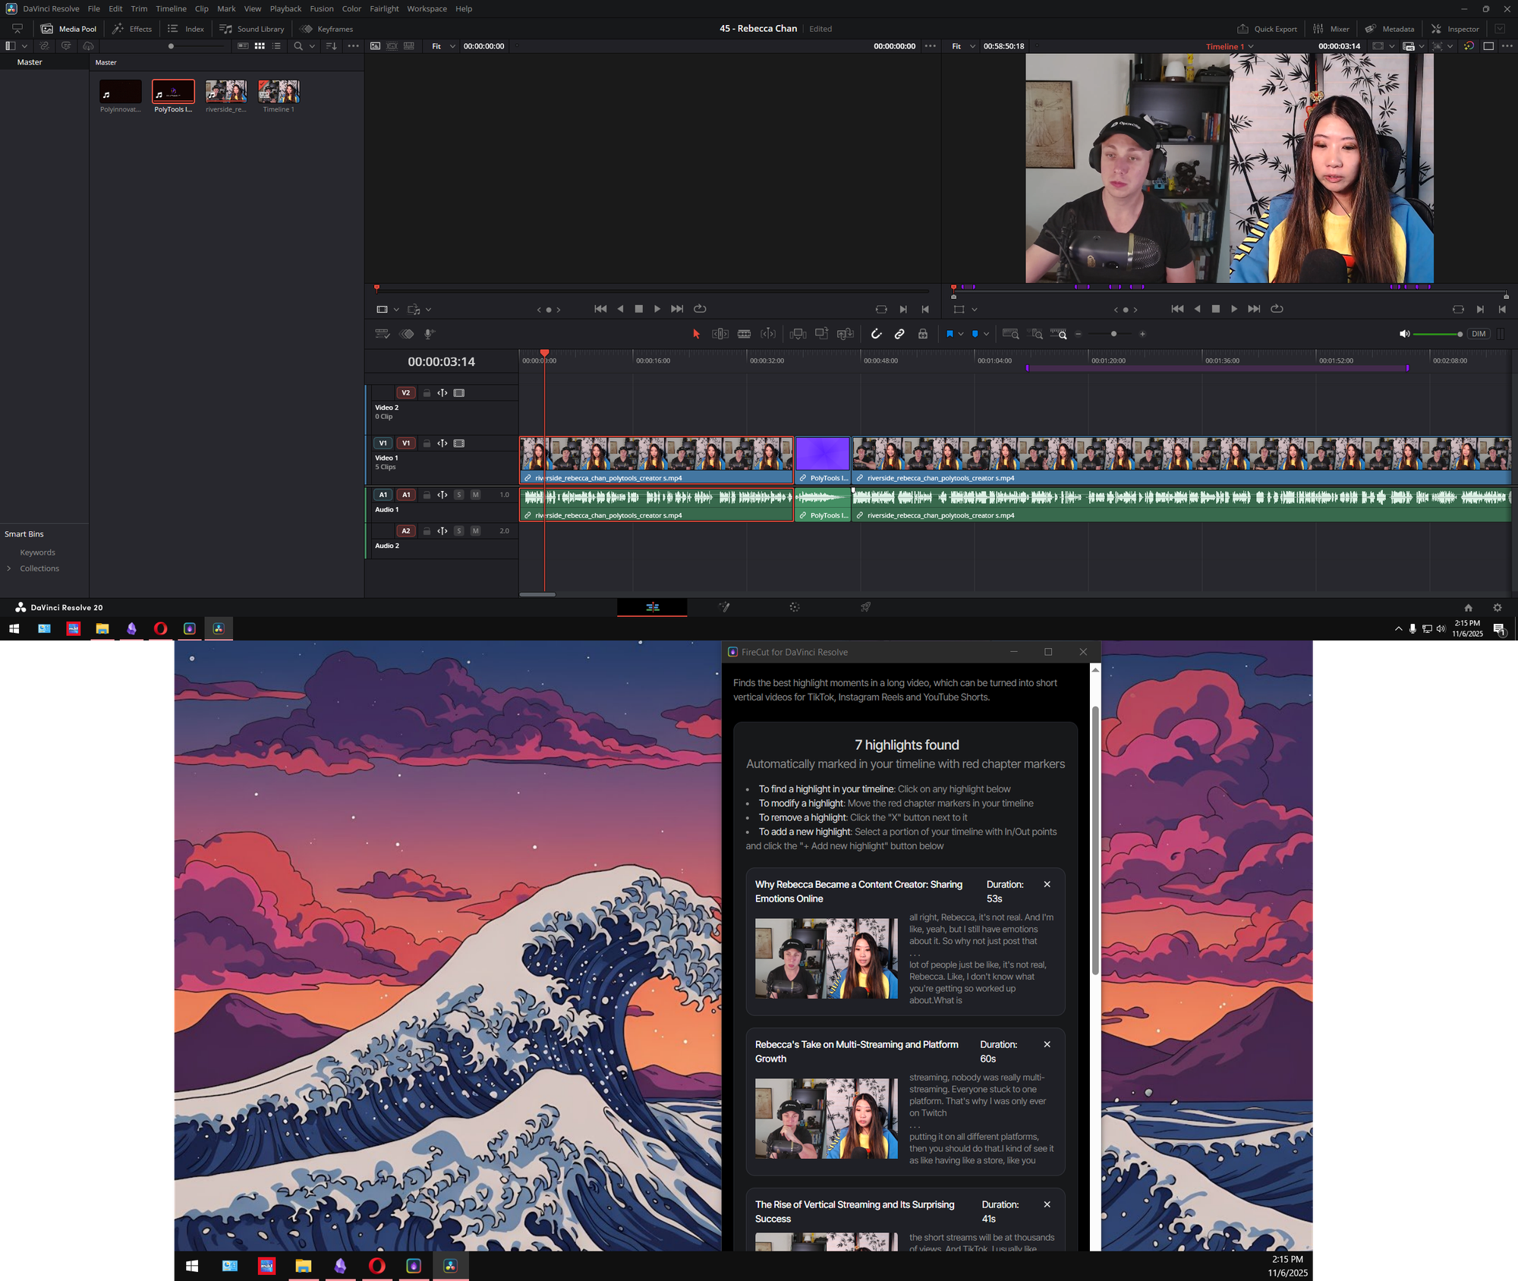Click the Full Extent Zoom icon
1518x1281 pixels.
[1011, 334]
